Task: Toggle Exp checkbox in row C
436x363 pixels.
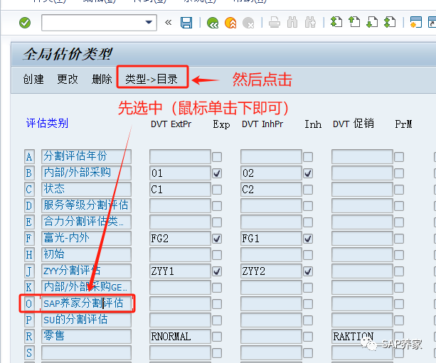Action: pyautogui.click(x=217, y=190)
